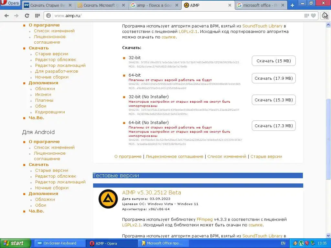Screen dimensions: 331x248
Task: Open the SoundTouch Library link at top
Action: pyautogui.click(x=262, y=26)
